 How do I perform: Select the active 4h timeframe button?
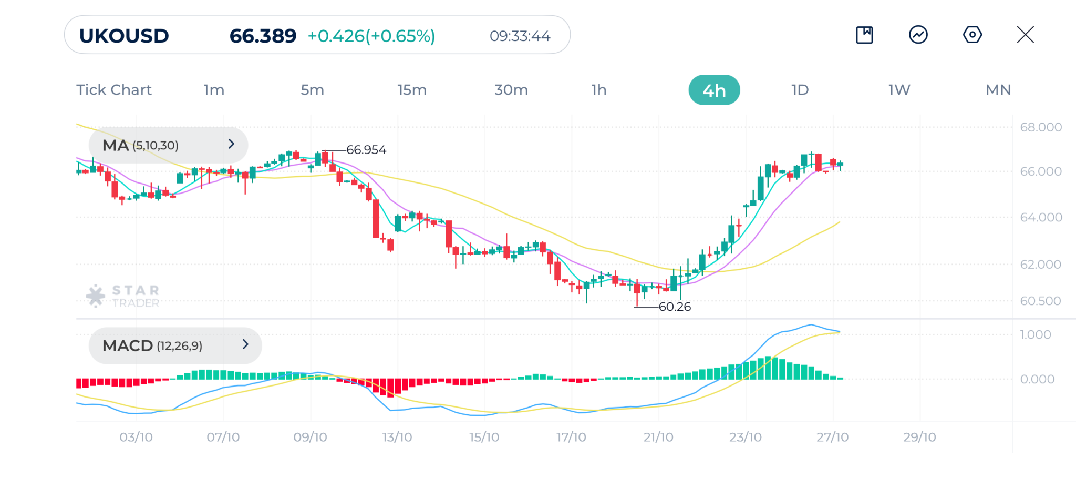coord(714,90)
